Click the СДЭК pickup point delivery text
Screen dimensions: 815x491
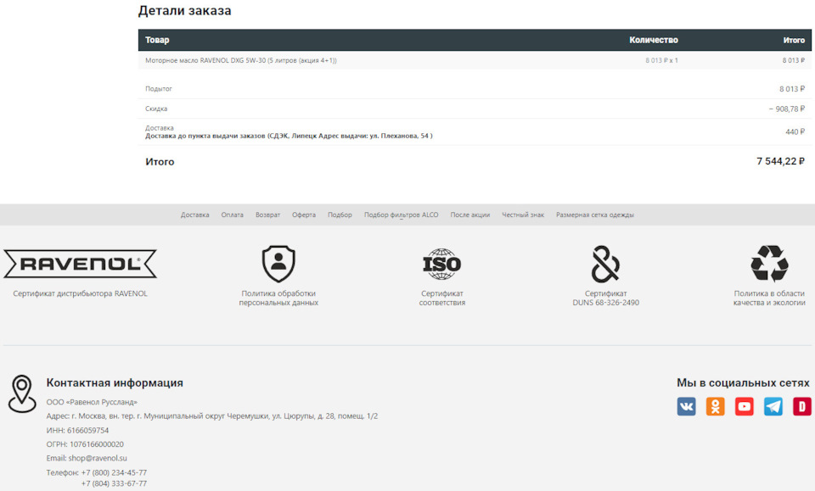pyautogui.click(x=289, y=136)
